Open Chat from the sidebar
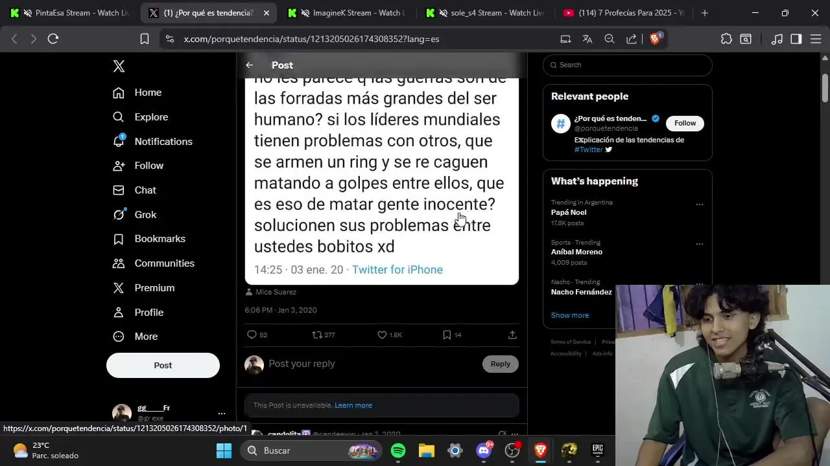Screen dimensions: 830x466 (x=134, y=190)
